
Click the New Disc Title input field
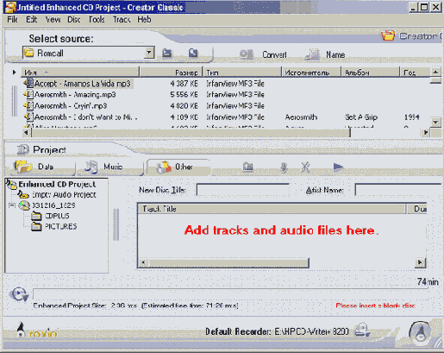243,190
